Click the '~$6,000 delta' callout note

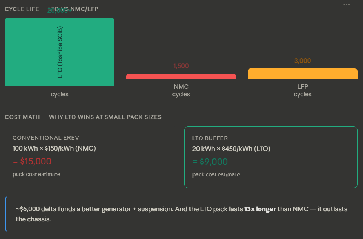tap(181, 214)
